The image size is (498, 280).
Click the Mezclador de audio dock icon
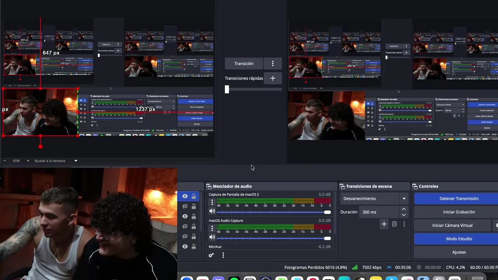[209, 186]
